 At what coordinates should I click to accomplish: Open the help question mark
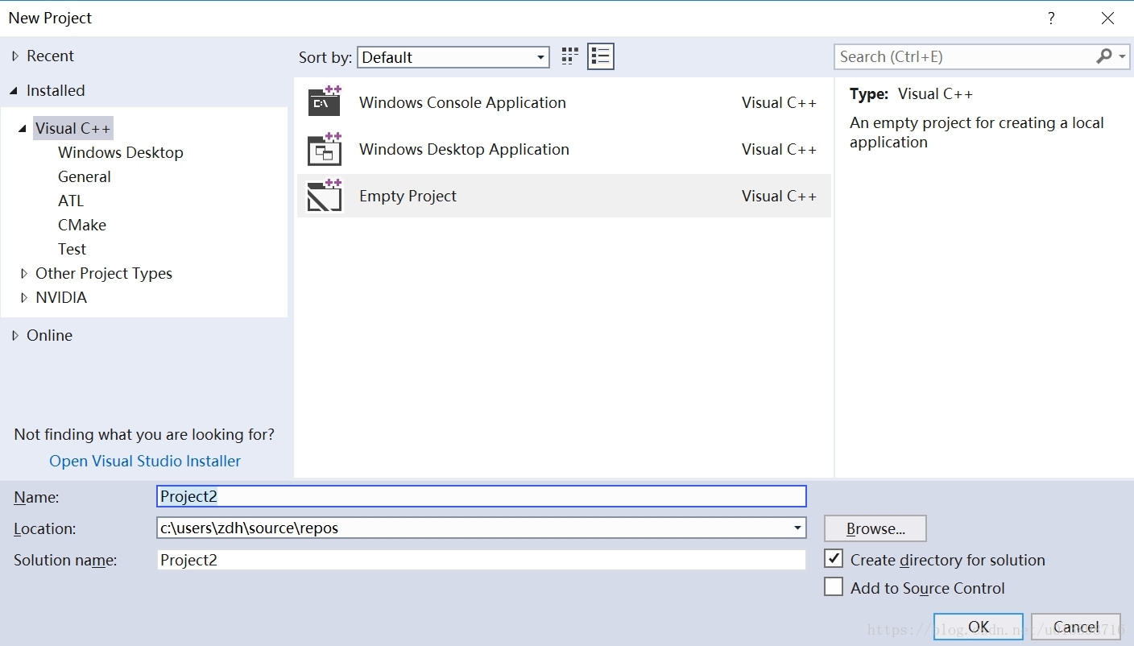tap(1051, 19)
